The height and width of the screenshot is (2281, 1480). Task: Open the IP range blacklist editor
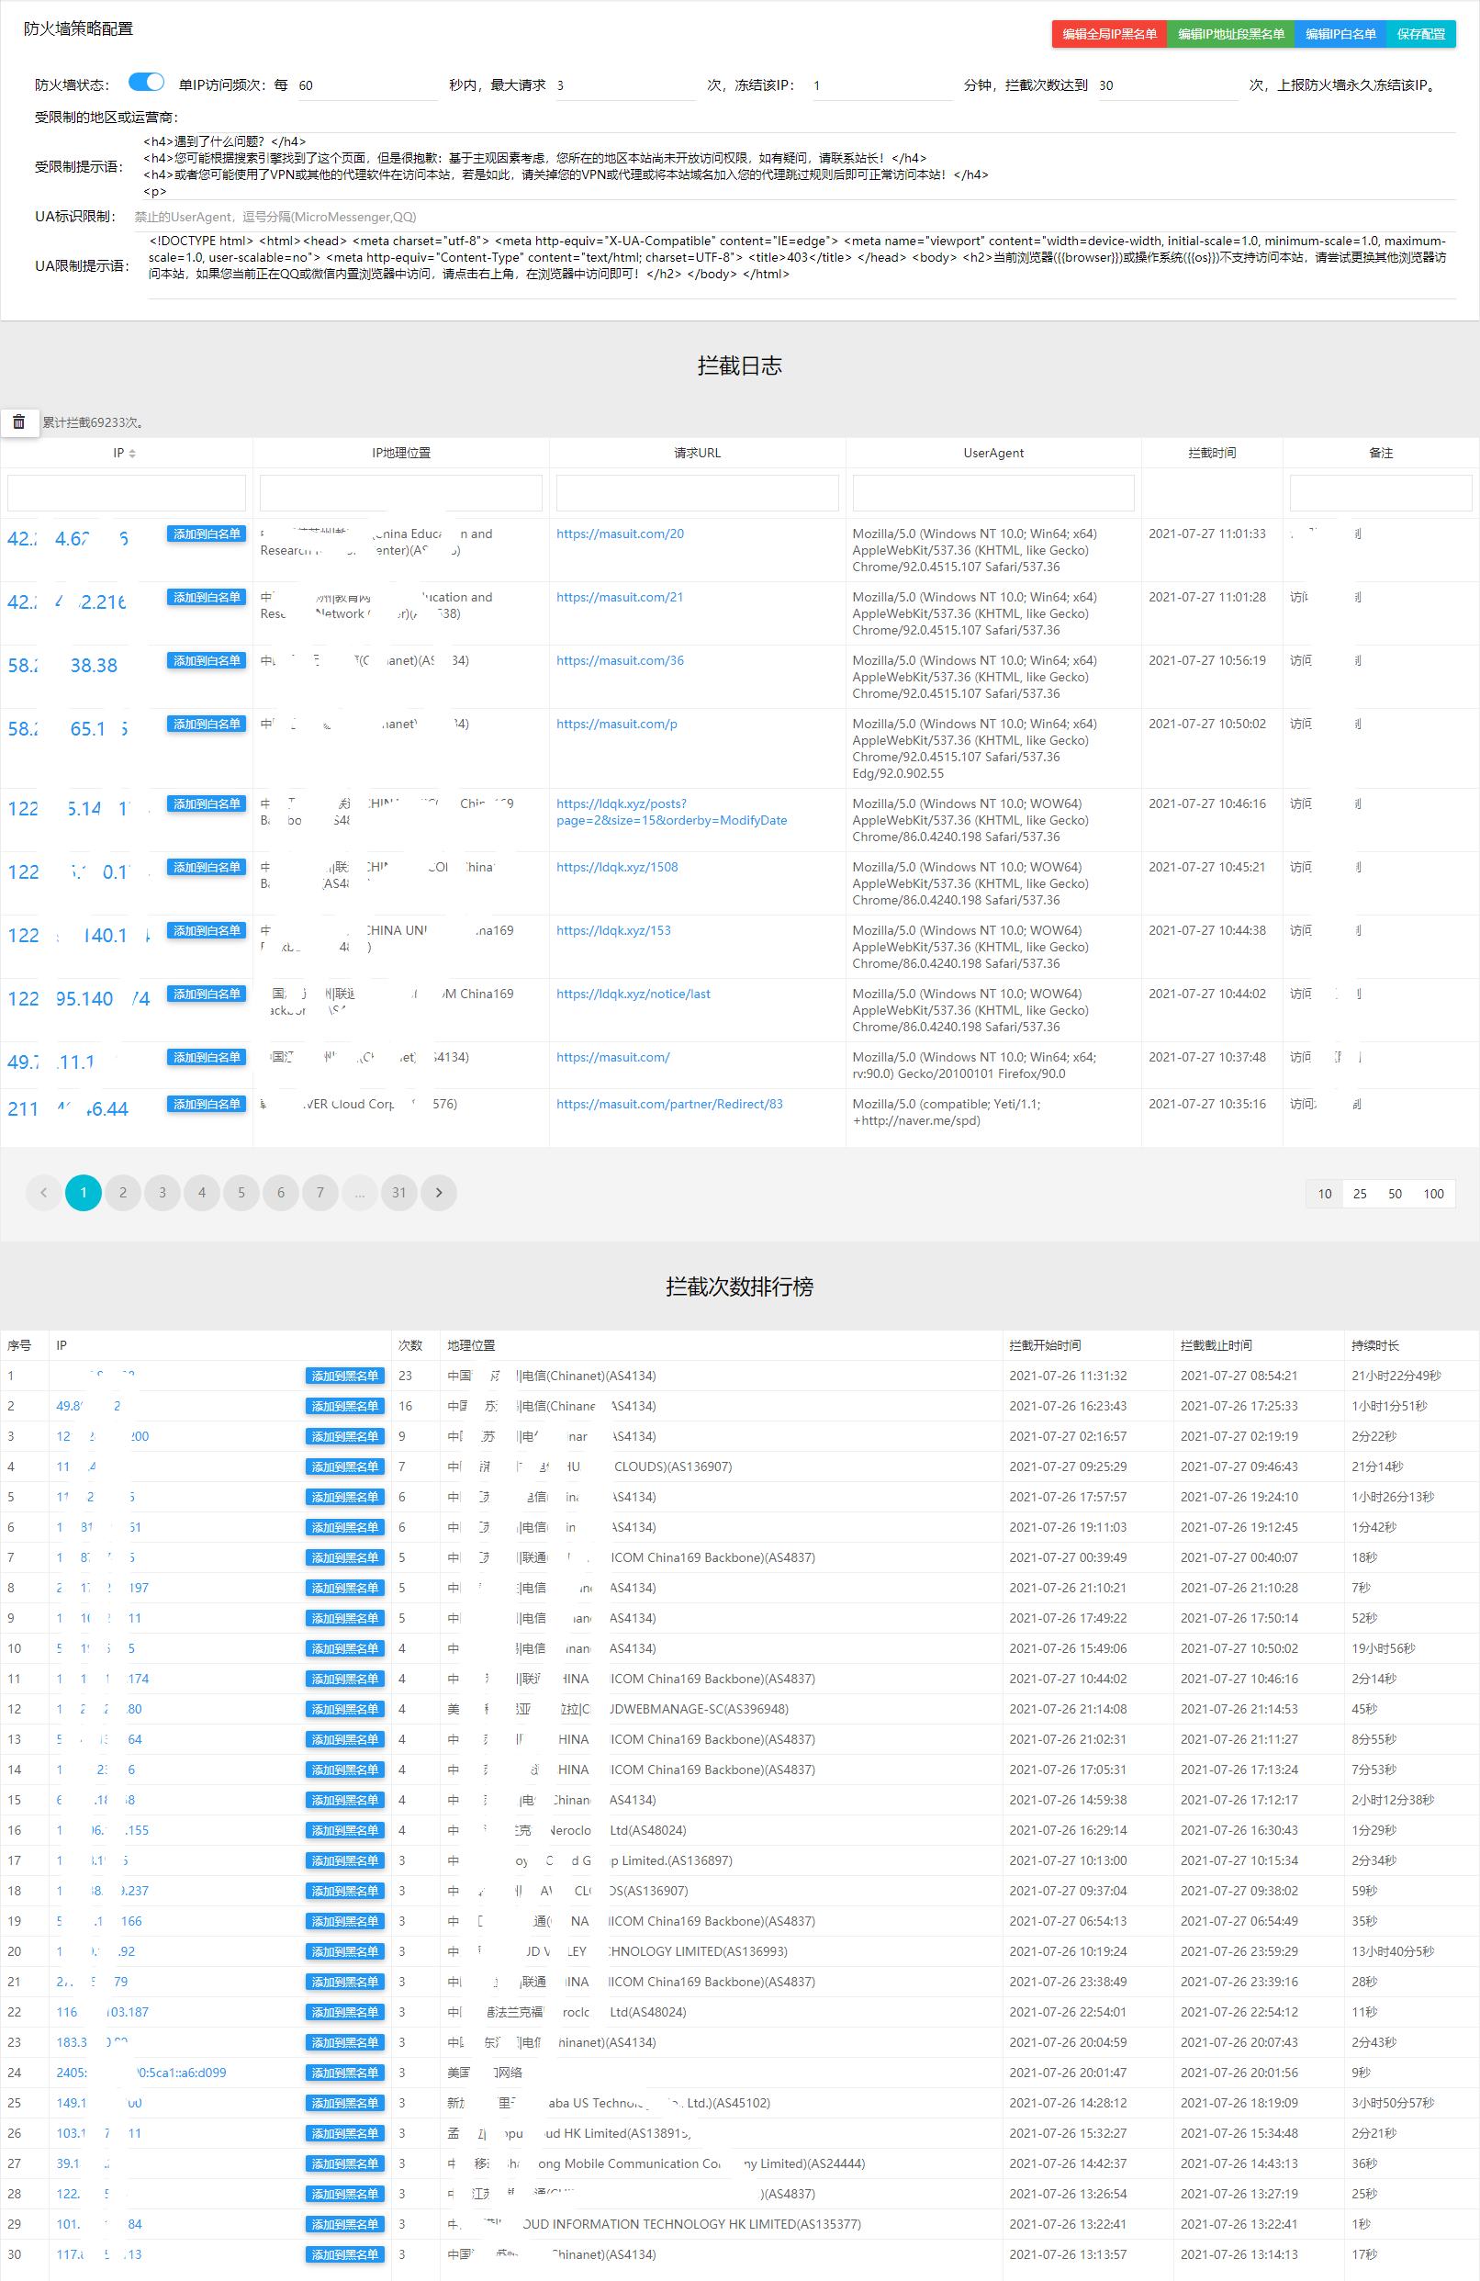[x=1231, y=34]
